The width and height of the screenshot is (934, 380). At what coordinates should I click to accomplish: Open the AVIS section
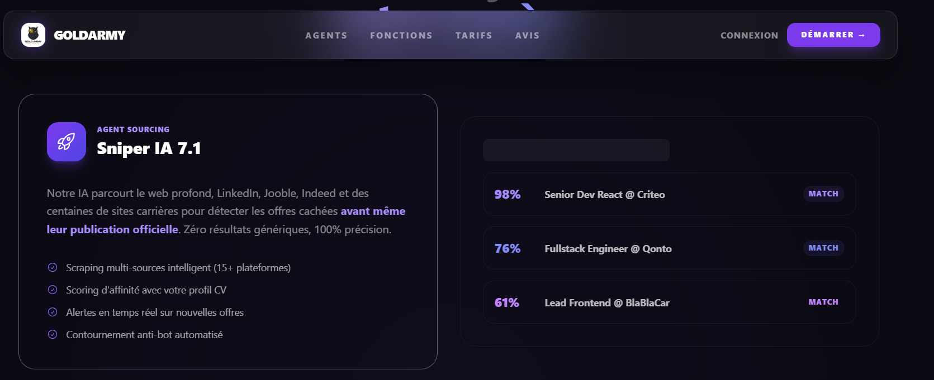[x=527, y=35]
